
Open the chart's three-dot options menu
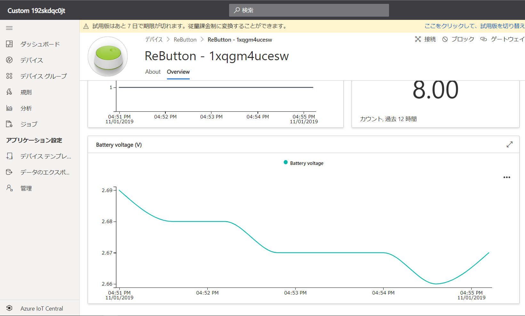pyautogui.click(x=507, y=177)
